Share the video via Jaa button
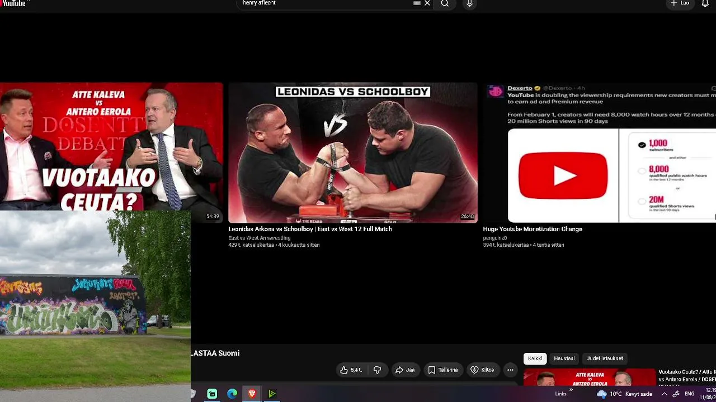 click(x=405, y=370)
